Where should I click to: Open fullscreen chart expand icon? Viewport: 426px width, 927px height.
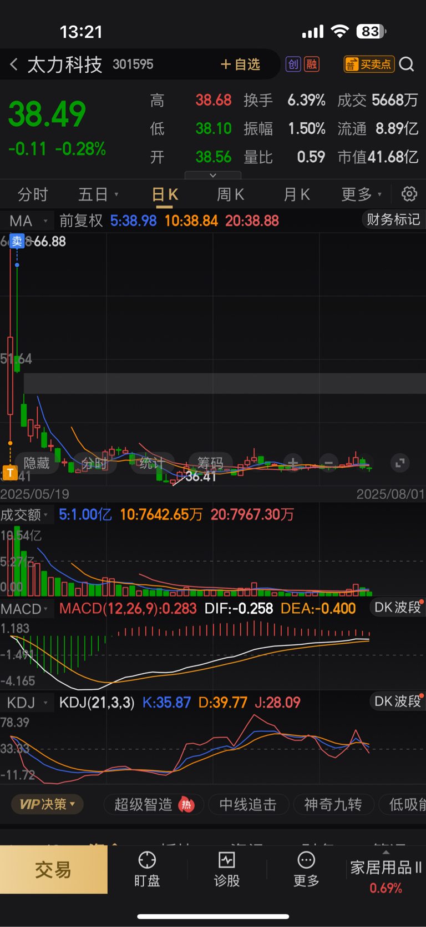(x=400, y=463)
